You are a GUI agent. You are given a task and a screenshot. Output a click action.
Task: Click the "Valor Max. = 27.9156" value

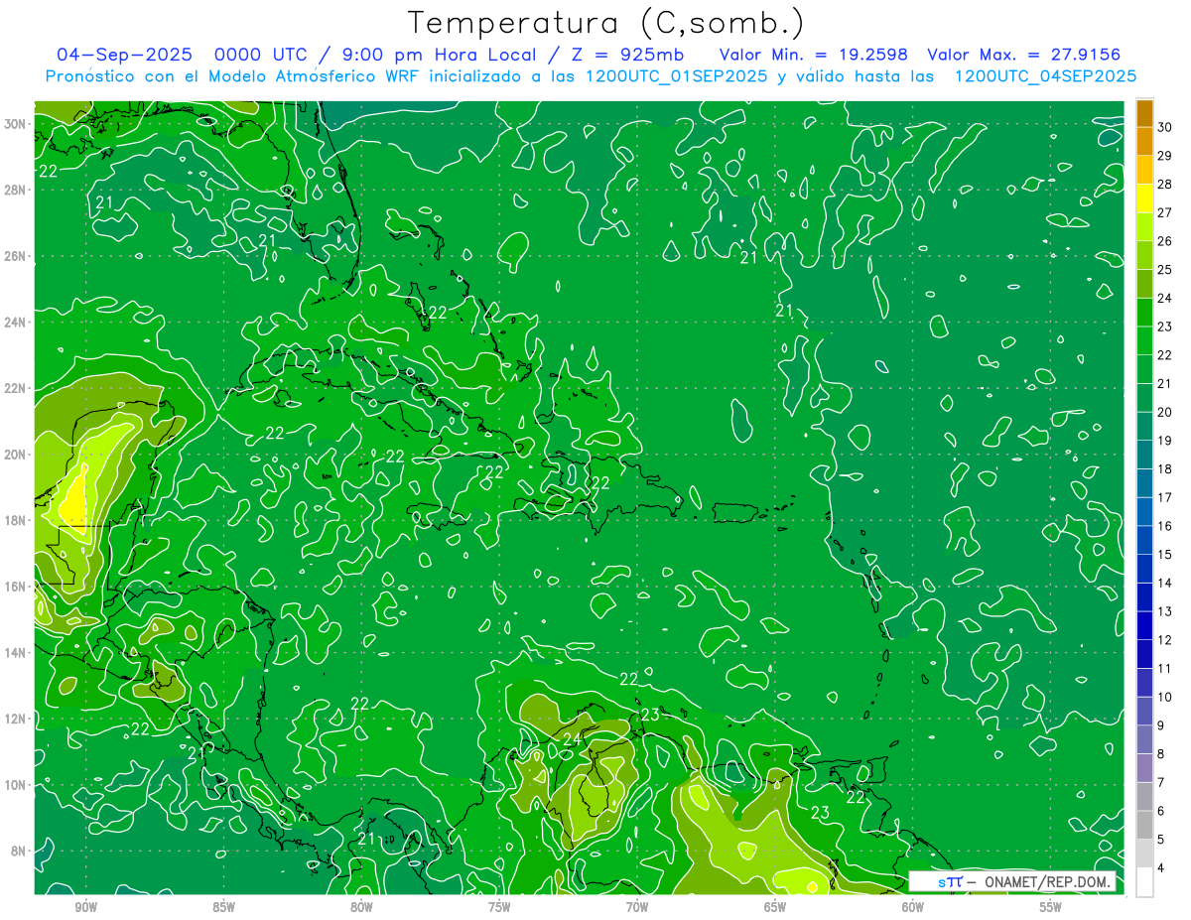tap(1023, 55)
